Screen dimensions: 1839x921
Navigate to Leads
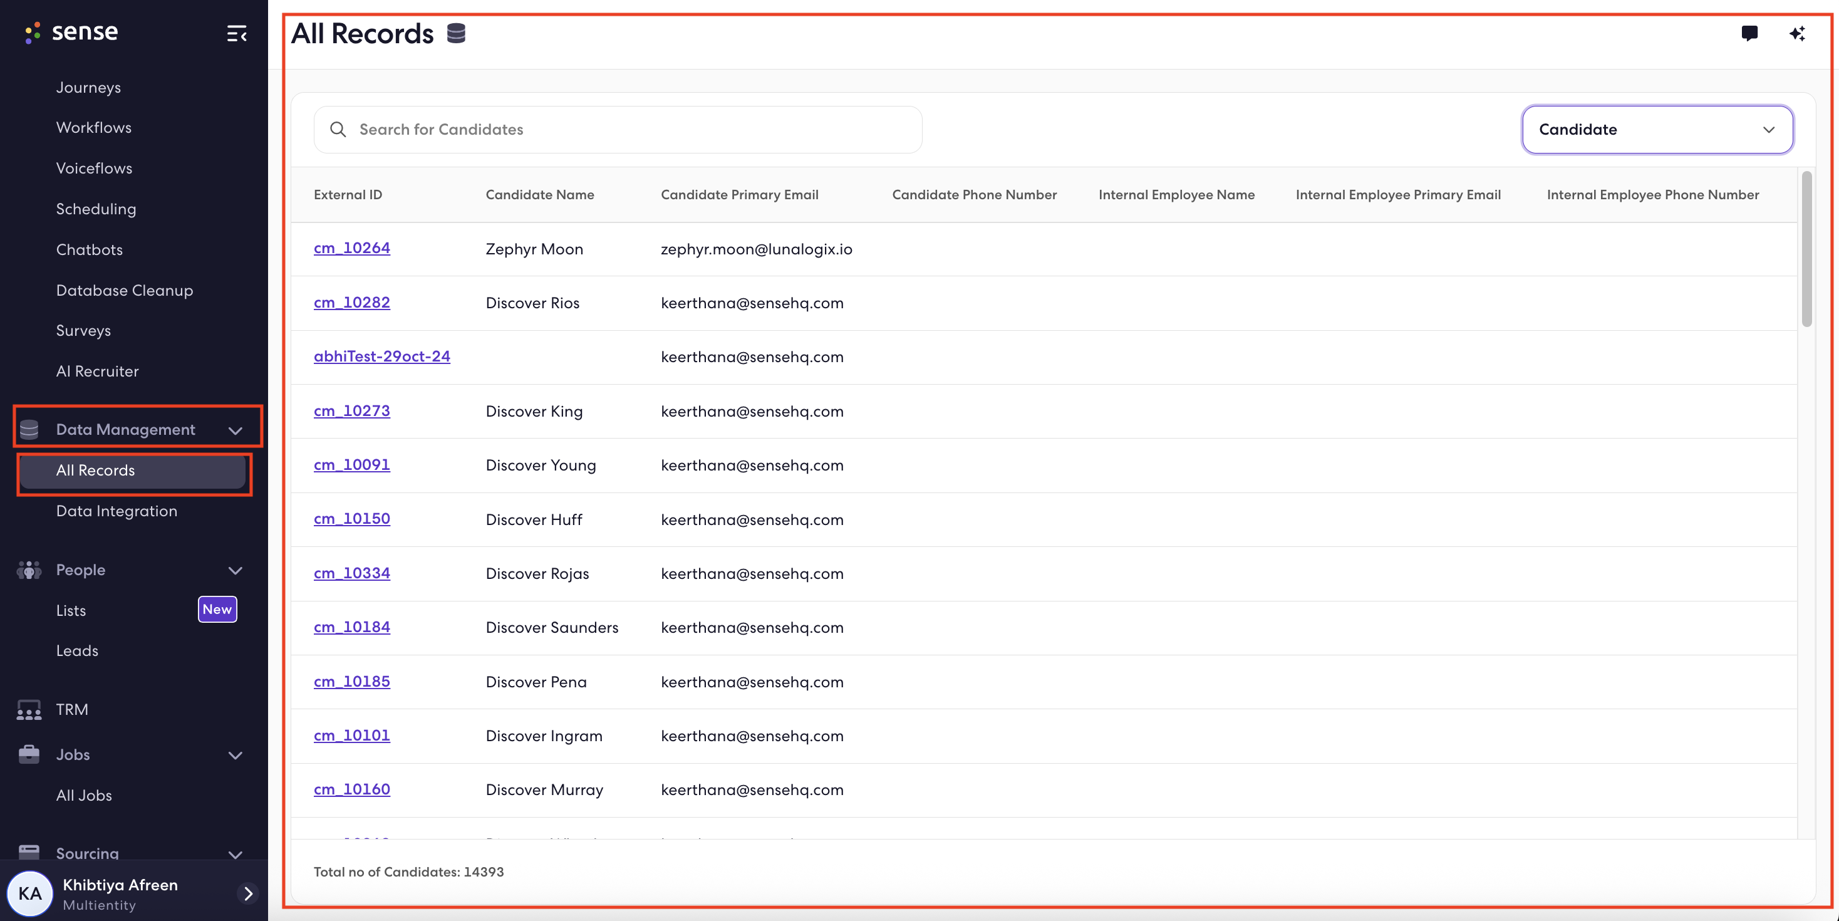tap(77, 650)
